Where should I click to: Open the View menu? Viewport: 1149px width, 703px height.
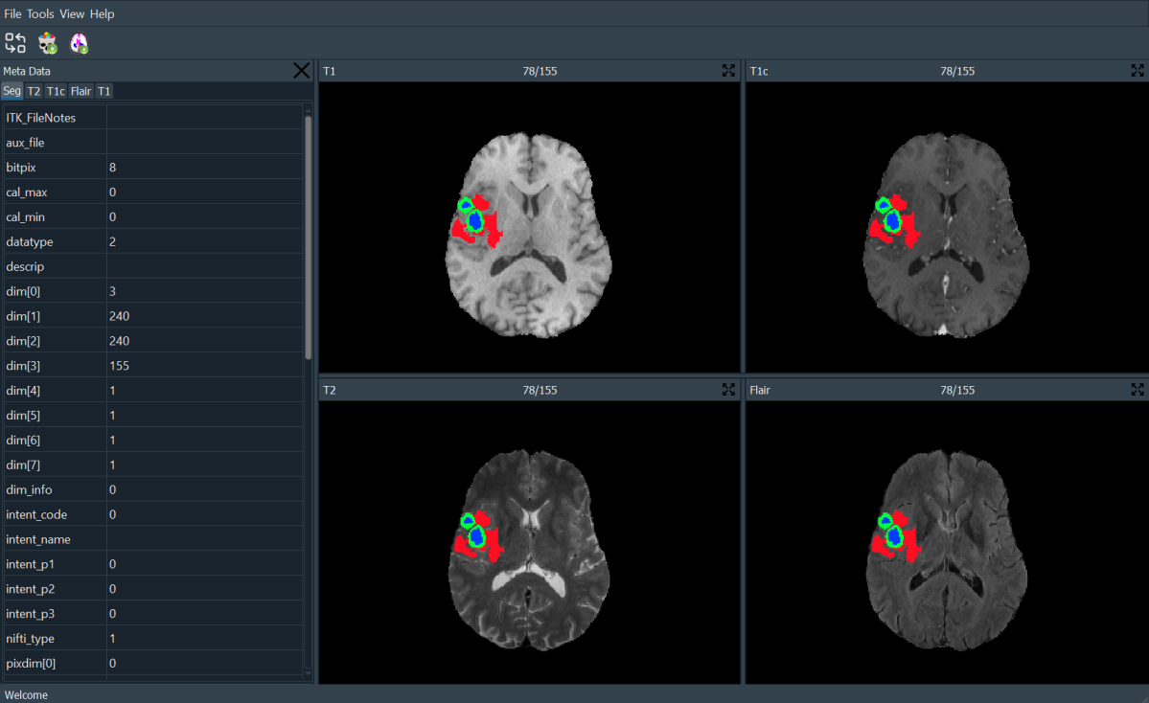pos(72,13)
